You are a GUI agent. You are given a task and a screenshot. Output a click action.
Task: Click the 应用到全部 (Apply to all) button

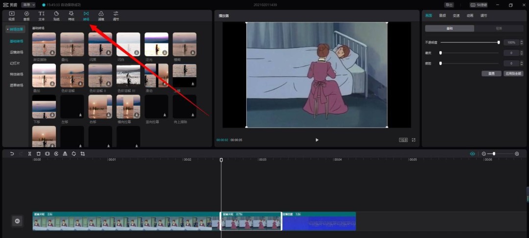click(x=513, y=73)
